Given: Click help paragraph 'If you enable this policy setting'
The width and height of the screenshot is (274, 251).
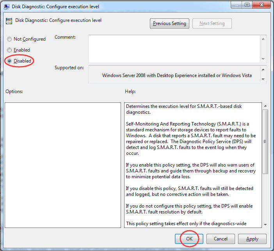Looking at the screenshot, I should 191,171.
